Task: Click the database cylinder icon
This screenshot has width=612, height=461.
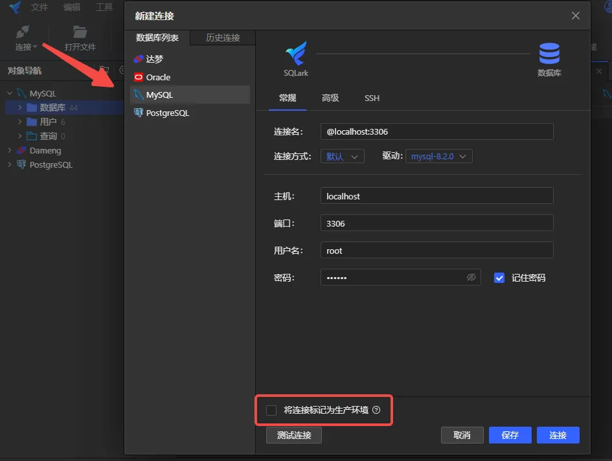Action: (x=549, y=54)
